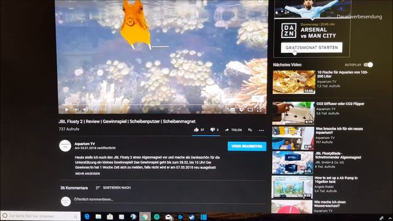Screen dimensions: 393x221
Task: Open the CO2 Diffusor oder CO2 Flipper video
Action: point(340,104)
